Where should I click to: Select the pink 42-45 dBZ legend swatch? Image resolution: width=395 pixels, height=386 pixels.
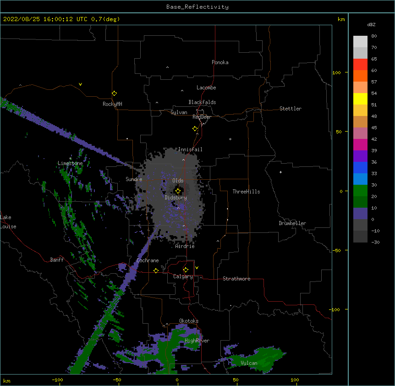click(x=360, y=133)
